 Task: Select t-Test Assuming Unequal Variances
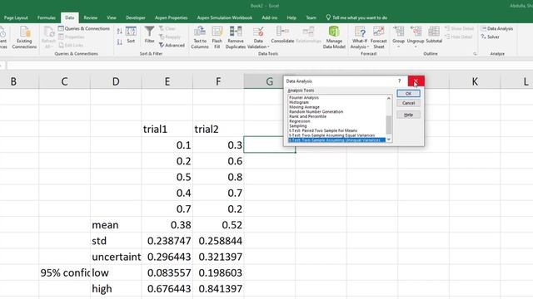tap(336, 140)
